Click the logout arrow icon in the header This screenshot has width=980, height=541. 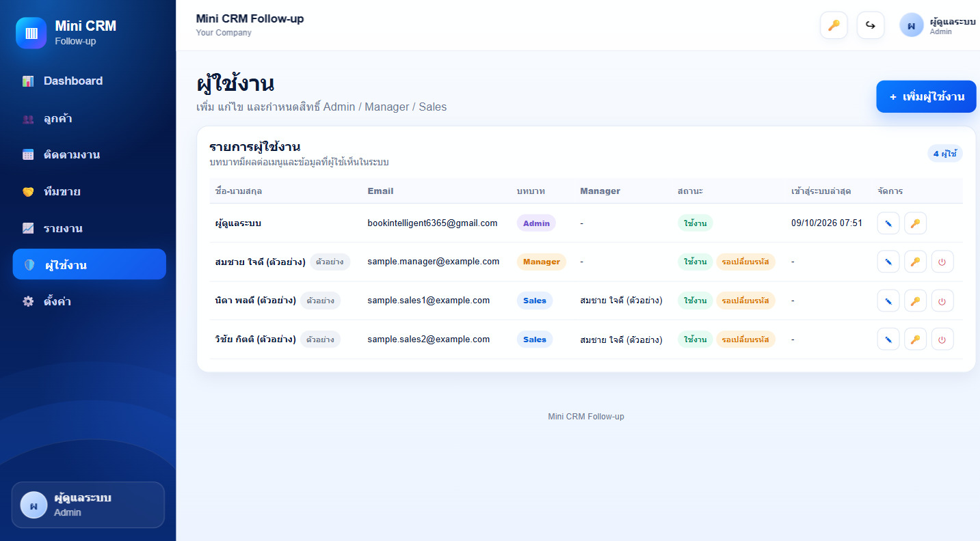(871, 25)
